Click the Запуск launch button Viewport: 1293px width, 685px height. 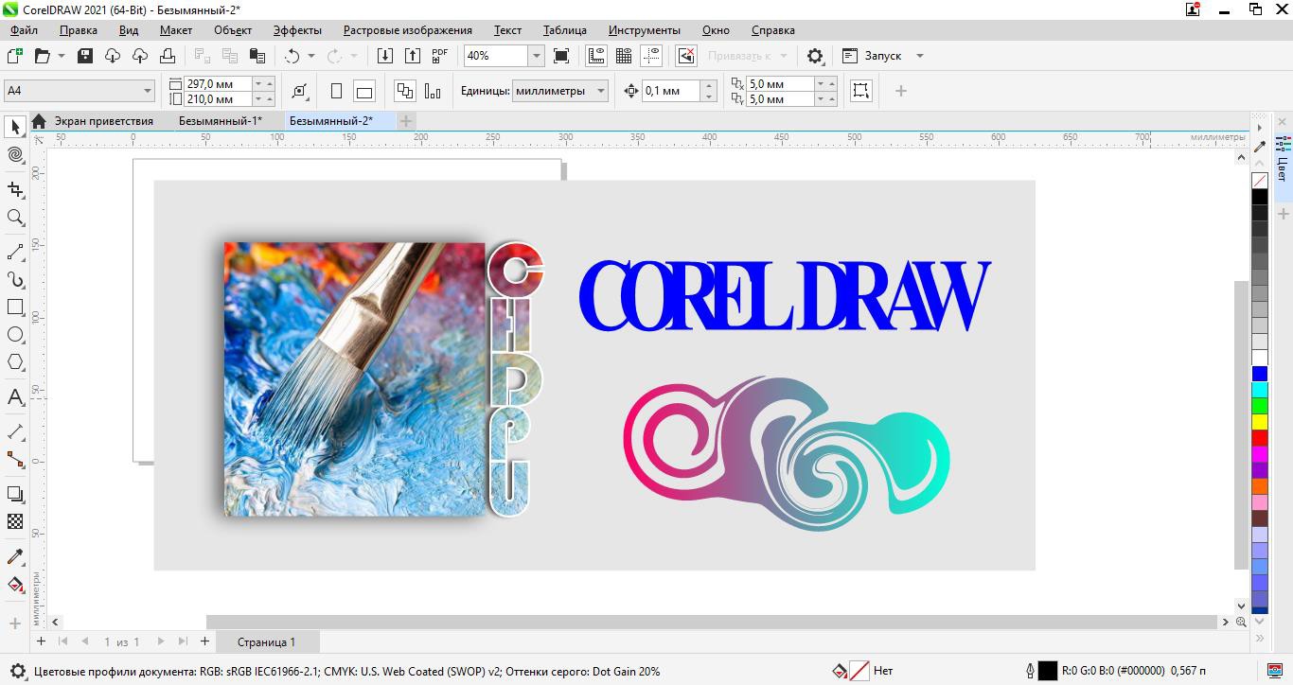pyautogui.click(x=873, y=56)
